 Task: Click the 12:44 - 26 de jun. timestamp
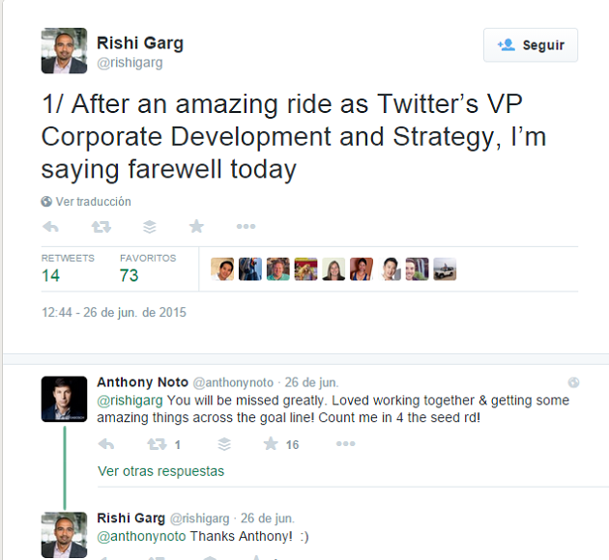(114, 313)
